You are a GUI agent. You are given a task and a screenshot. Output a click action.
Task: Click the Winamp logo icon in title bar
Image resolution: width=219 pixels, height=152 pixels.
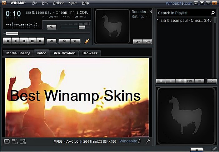point(4,3)
